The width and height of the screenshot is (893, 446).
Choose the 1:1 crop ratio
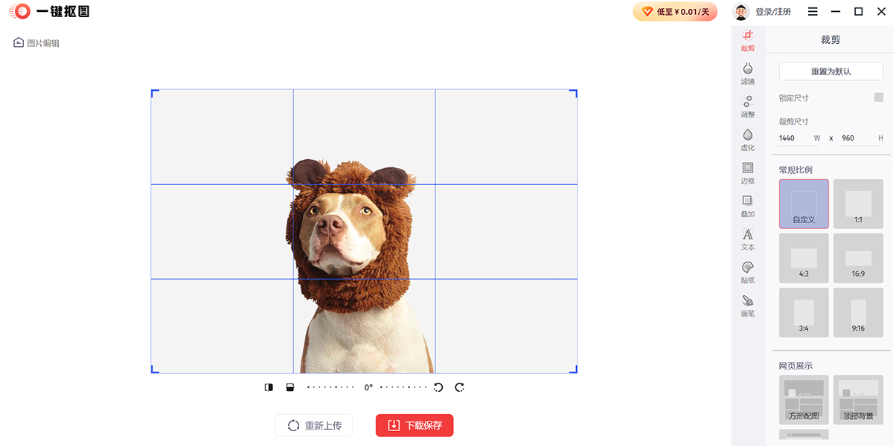click(x=858, y=204)
